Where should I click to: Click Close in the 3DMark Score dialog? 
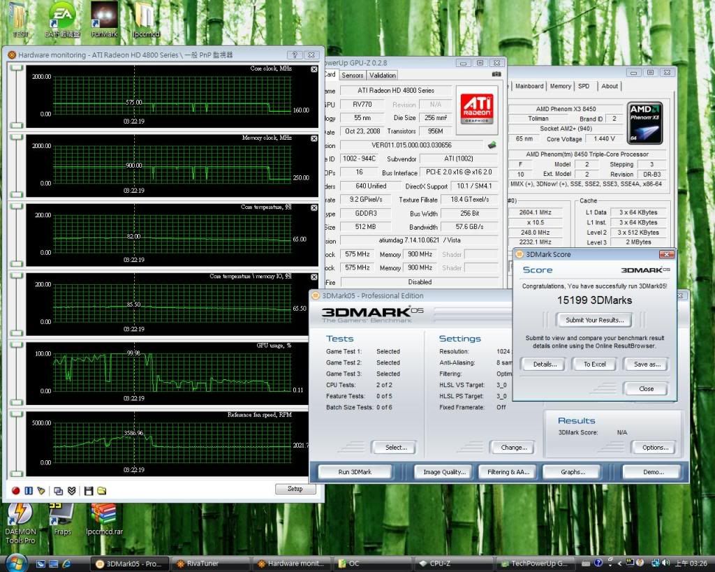coord(646,388)
